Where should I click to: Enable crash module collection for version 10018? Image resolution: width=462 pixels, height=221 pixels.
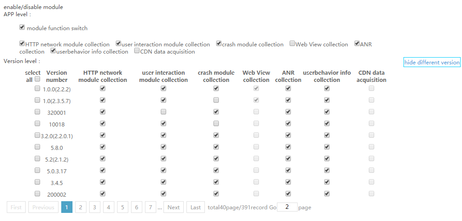coord(216,123)
